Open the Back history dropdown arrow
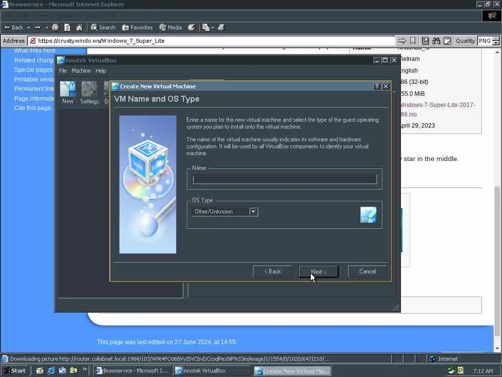Screen dimensions: 502x377 click(28, 27)
